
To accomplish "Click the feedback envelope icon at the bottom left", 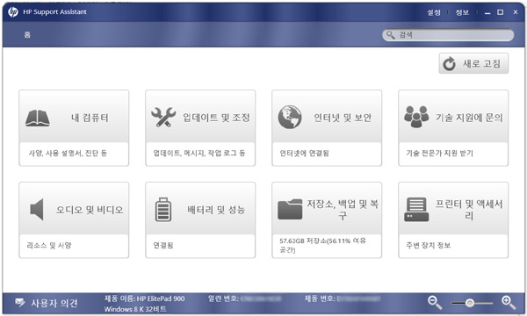I will coord(20,303).
